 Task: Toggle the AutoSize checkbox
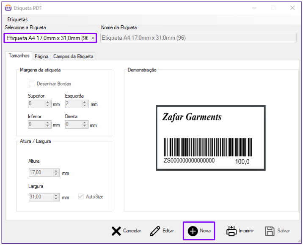coord(80,196)
